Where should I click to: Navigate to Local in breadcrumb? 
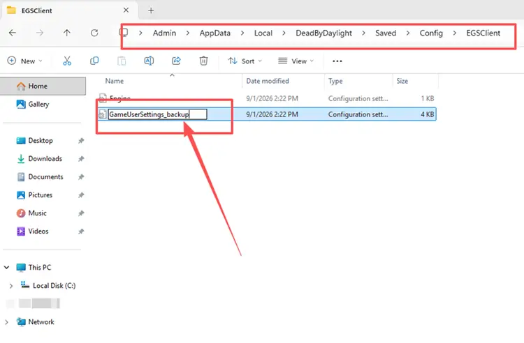pyautogui.click(x=263, y=33)
